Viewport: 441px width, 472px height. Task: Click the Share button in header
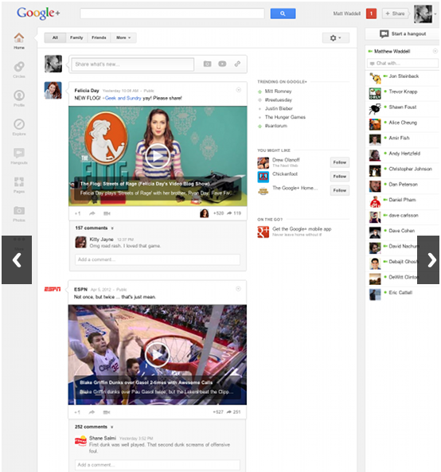pyautogui.click(x=396, y=14)
